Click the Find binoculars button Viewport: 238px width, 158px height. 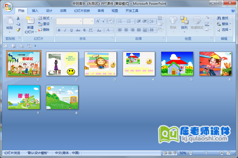223,18
